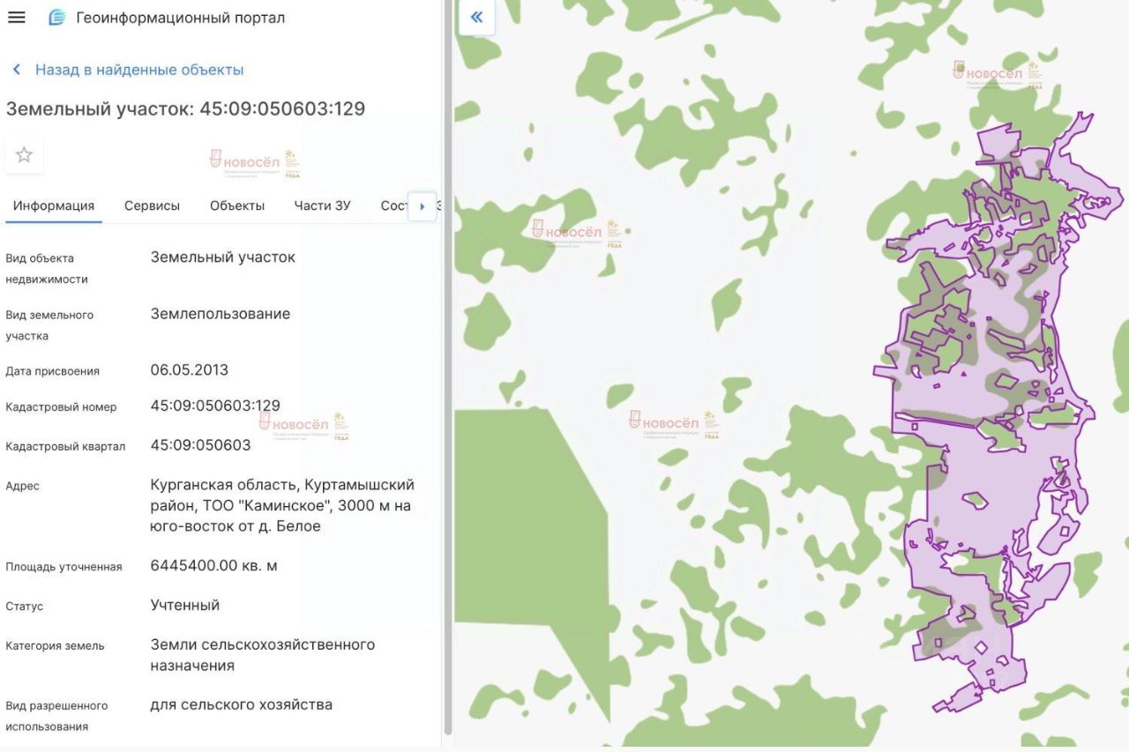Open the Части ЗУ tab

[x=322, y=205]
